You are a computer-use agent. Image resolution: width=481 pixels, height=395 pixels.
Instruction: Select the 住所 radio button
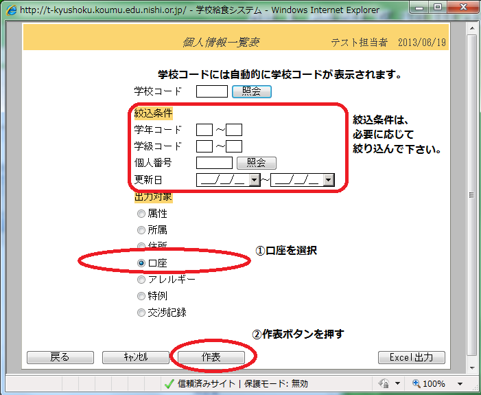(141, 246)
